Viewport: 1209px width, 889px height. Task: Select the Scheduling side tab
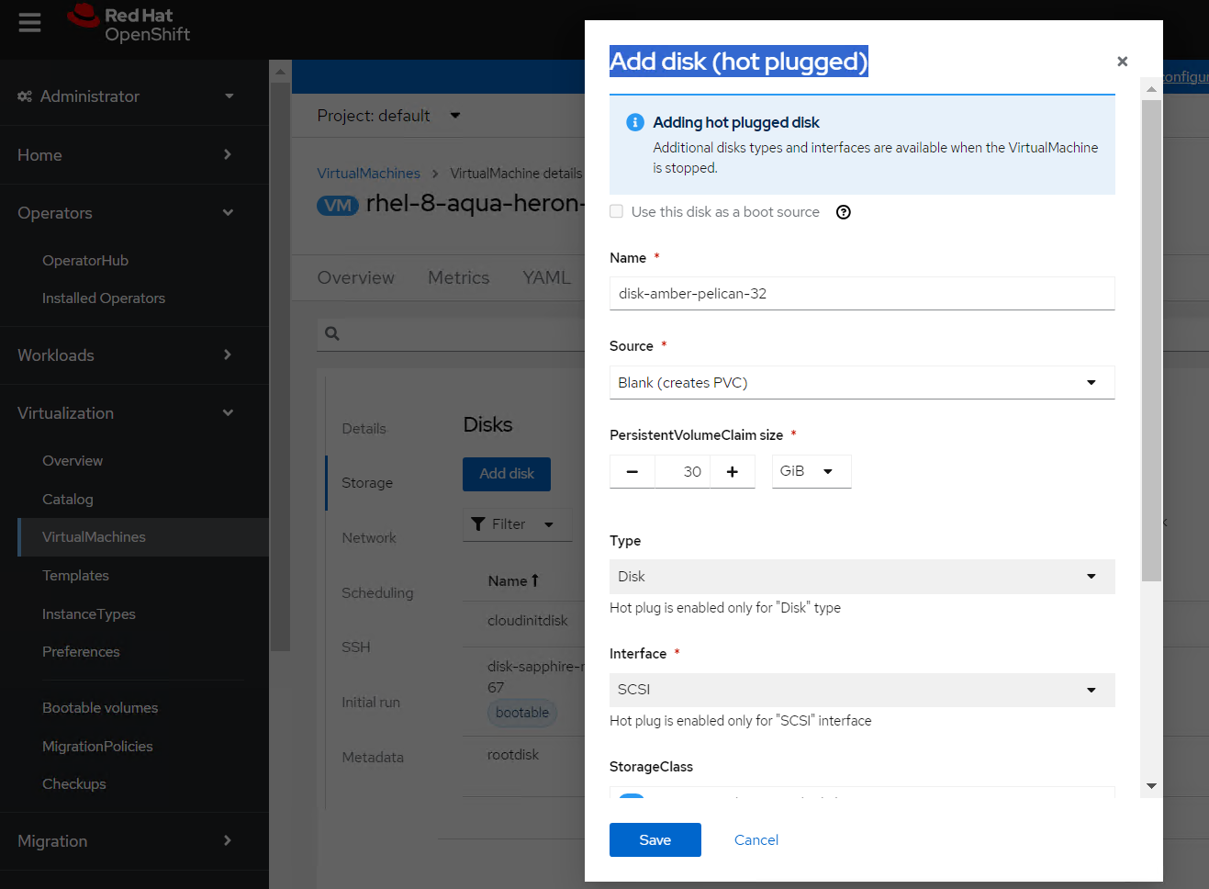point(377,593)
